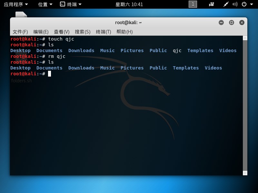Click the terminal icon in top bar
The image size is (258, 193).
[x=63, y=4]
